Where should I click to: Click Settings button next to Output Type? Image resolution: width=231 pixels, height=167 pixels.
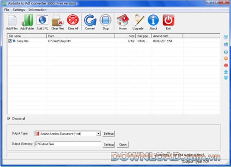click(x=109, y=133)
